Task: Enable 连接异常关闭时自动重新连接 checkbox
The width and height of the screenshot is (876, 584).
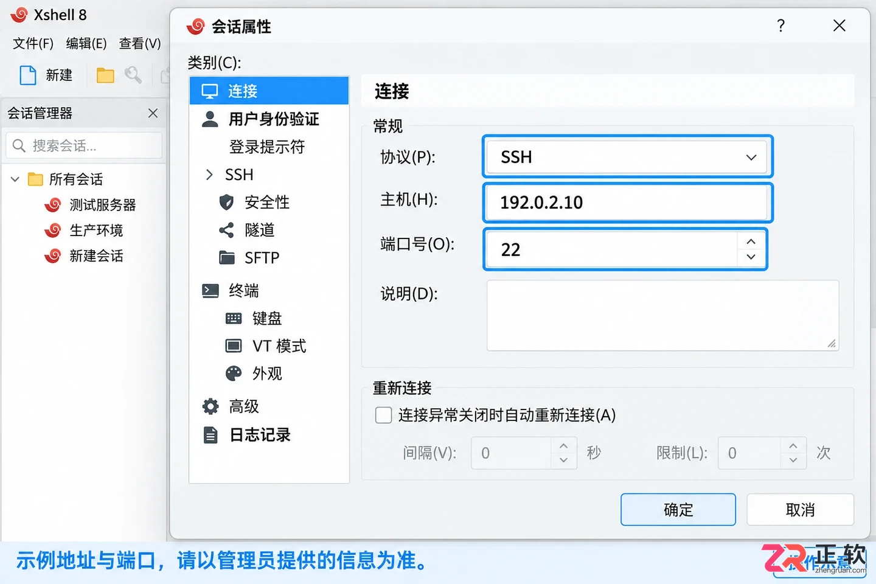Action: click(x=383, y=415)
